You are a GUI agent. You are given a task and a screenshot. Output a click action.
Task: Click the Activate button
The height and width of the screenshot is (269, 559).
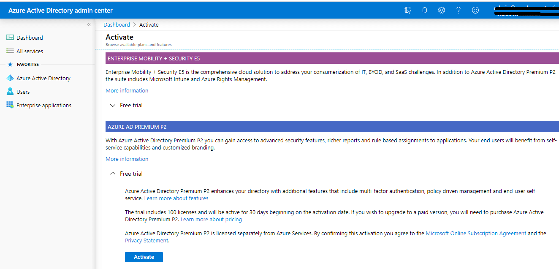(144, 257)
